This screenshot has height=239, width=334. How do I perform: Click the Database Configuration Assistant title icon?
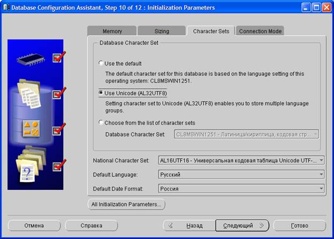[6, 7]
